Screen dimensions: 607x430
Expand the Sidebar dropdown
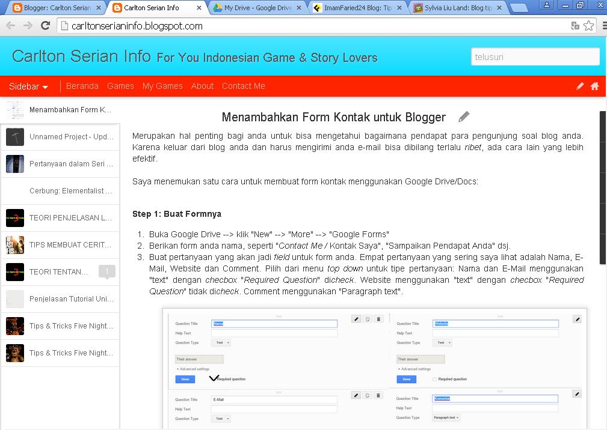[x=28, y=86]
